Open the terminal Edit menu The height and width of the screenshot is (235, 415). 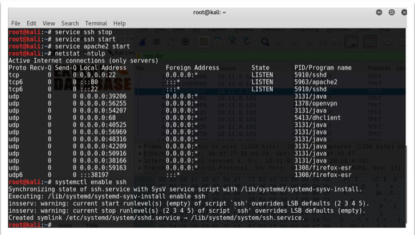(x=31, y=23)
